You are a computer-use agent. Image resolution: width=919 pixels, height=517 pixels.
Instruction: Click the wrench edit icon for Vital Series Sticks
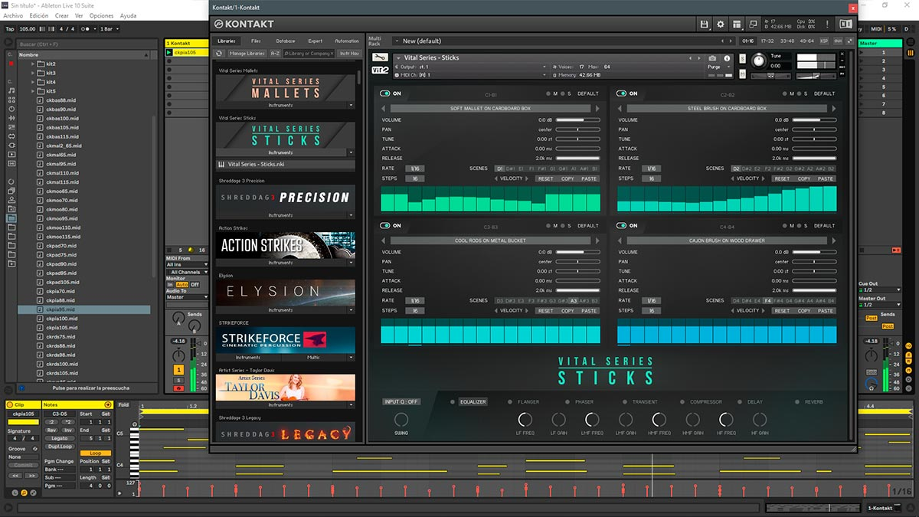coord(379,57)
